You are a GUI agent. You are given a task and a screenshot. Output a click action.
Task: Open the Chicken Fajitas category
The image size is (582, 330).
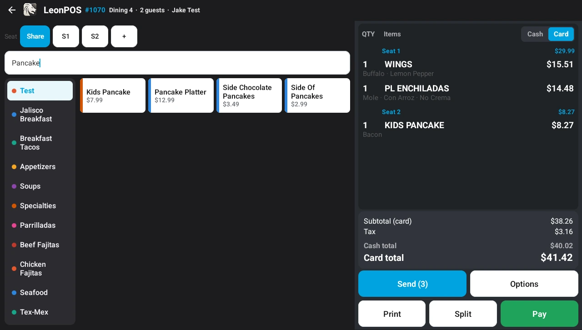click(x=40, y=269)
